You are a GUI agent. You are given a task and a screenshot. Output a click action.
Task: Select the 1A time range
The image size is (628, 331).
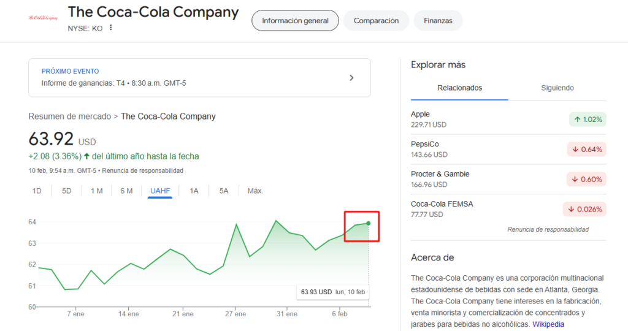pos(194,191)
